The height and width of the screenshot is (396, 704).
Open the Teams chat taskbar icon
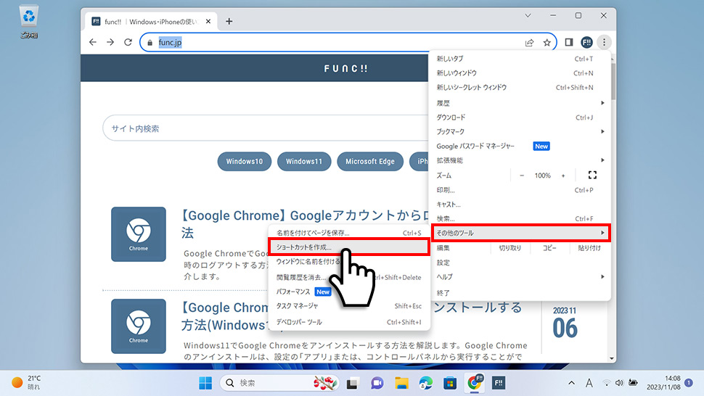pos(377,383)
